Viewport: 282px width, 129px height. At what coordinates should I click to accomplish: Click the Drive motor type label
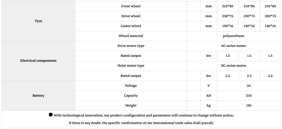(131, 46)
